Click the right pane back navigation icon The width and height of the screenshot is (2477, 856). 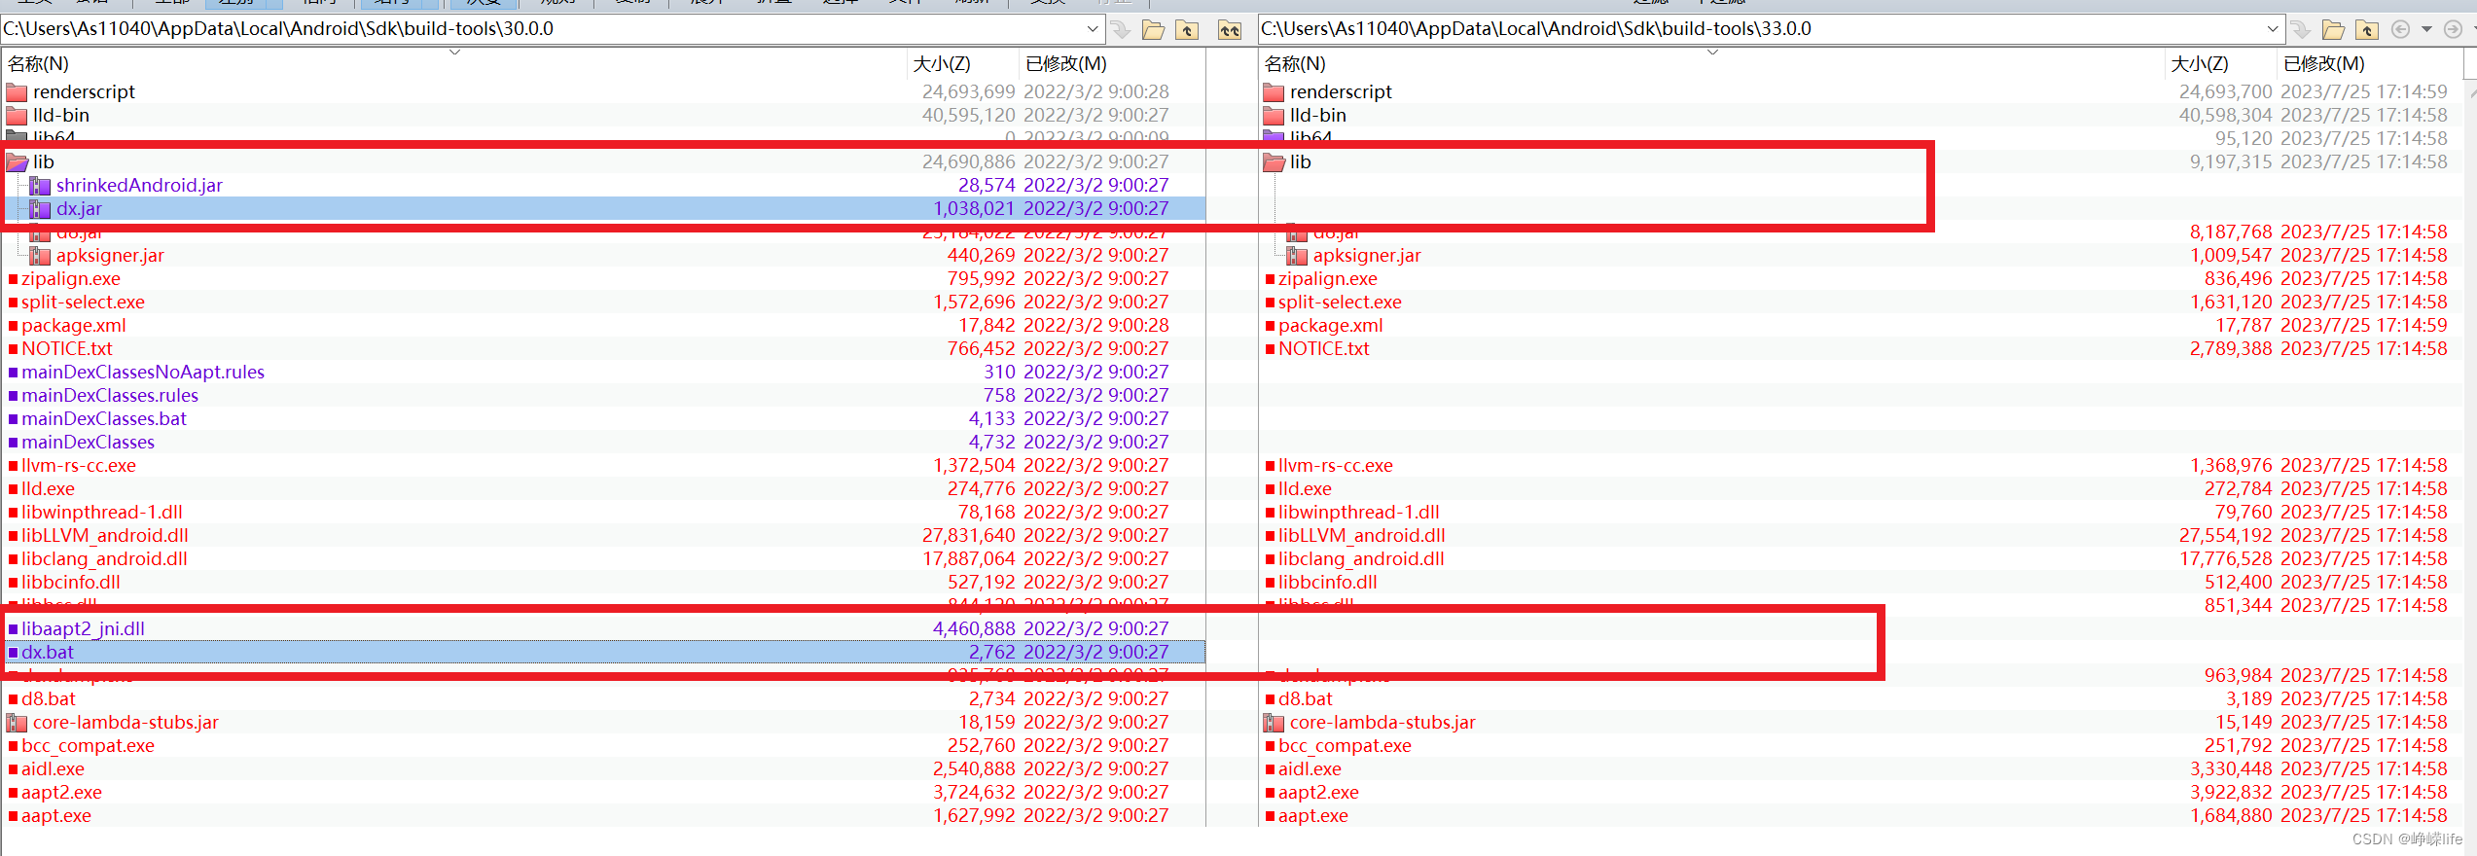(2401, 29)
